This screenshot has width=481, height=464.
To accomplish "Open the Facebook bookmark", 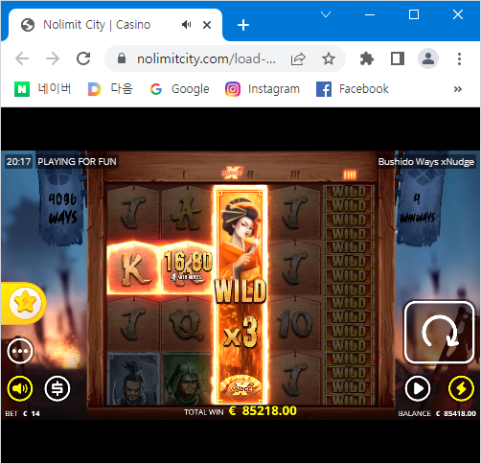I will (353, 89).
